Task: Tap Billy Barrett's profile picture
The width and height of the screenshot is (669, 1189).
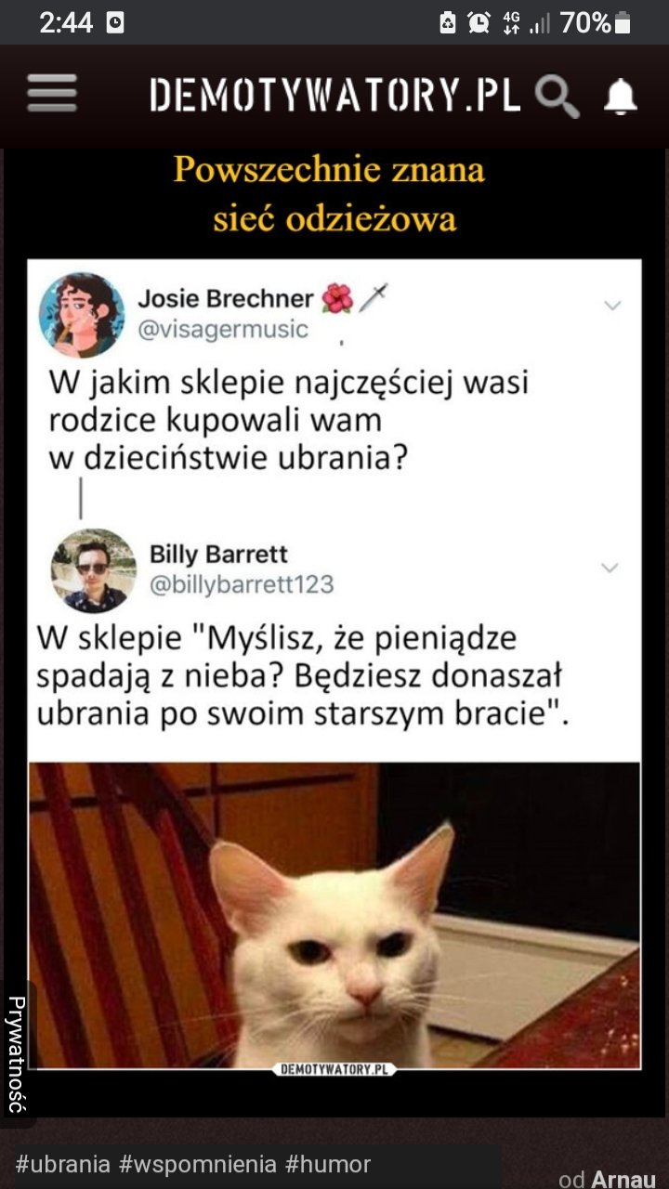Action: pos(93,570)
